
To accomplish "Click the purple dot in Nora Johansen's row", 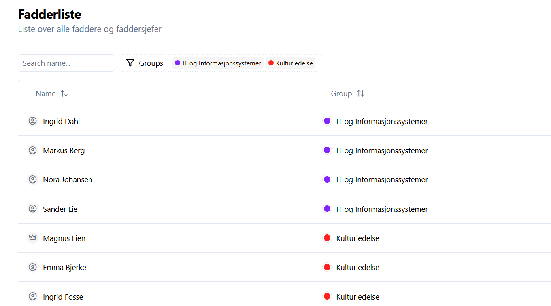I will [327, 179].
